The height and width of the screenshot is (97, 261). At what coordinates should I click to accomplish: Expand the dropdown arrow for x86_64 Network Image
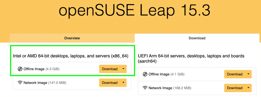click(x=123, y=83)
